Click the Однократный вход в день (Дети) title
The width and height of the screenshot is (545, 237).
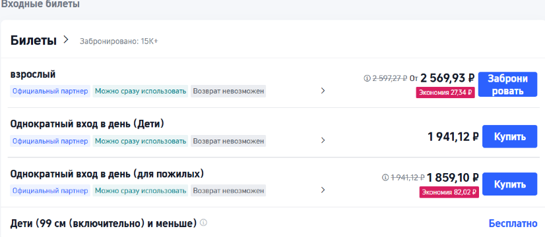click(x=87, y=124)
